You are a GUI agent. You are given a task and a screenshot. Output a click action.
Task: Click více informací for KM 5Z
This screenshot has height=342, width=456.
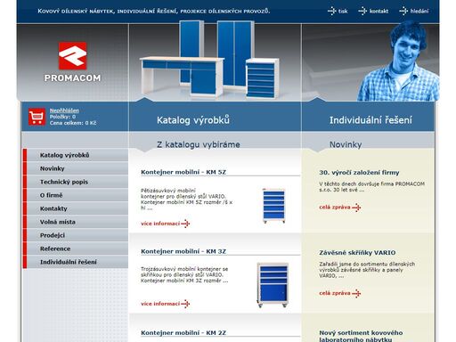(165, 224)
